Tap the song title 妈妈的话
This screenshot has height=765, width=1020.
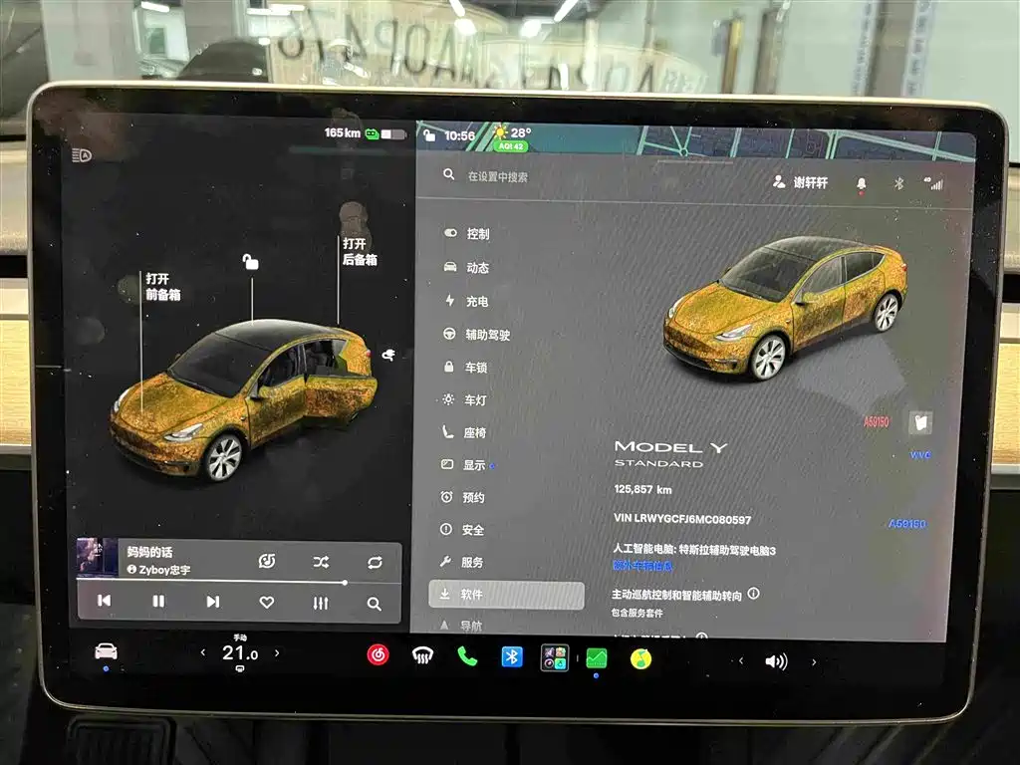click(x=149, y=552)
